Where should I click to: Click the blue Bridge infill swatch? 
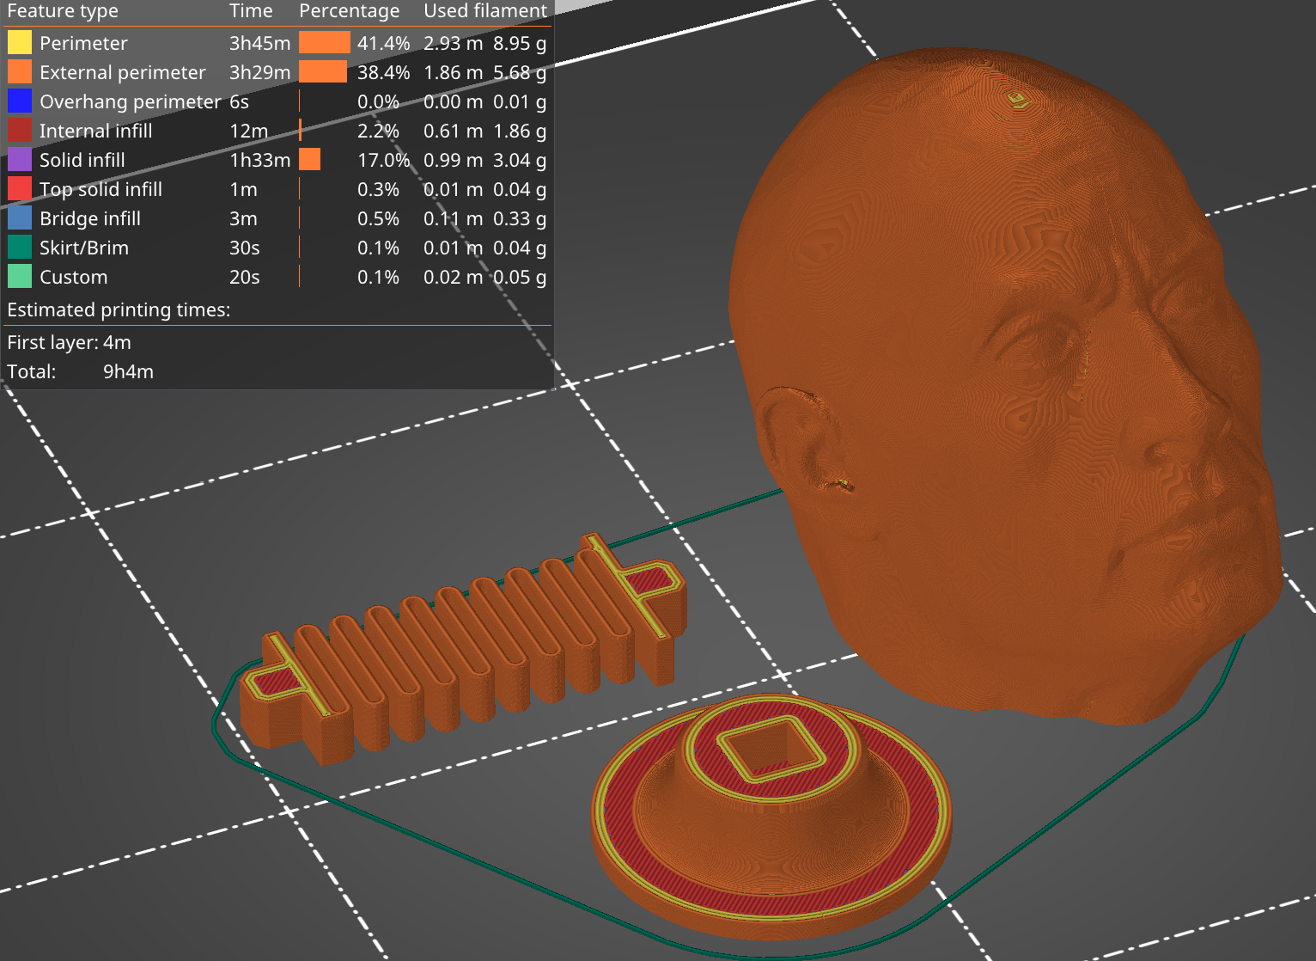19,217
